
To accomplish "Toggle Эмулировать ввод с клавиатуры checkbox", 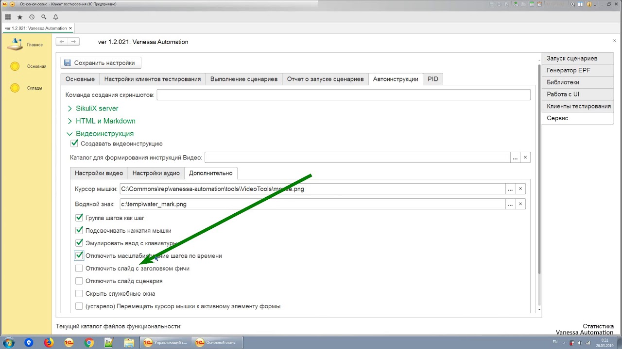I will [x=79, y=243].
